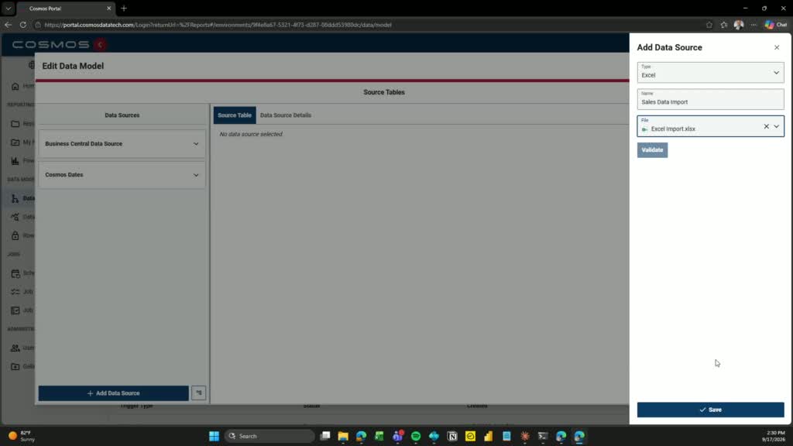Image resolution: width=793 pixels, height=446 pixels.
Task: Open Power BI from the taskbar
Action: tap(489, 436)
